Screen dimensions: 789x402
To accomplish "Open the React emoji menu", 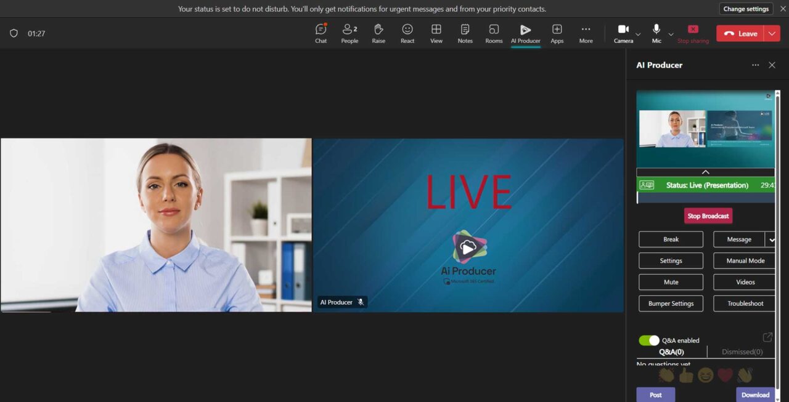I will point(407,33).
